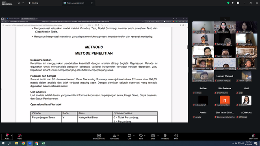Viewport: 260px width, 146px height.
Task: Open Excel from the taskbar
Action: (43, 143)
